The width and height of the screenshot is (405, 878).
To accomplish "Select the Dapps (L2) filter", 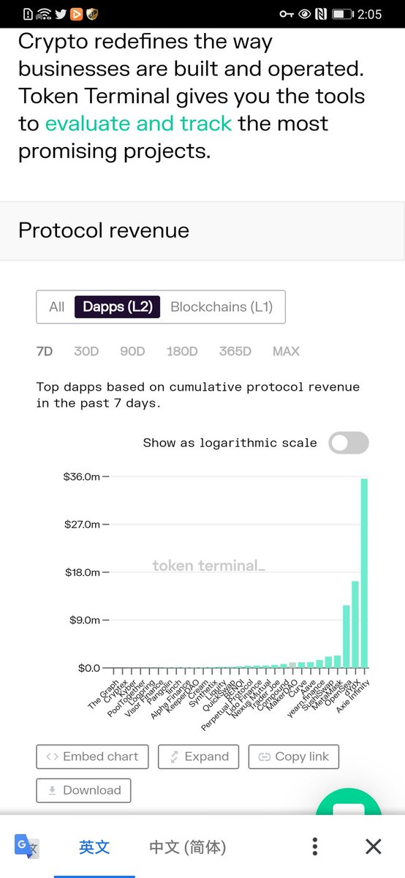I will pos(118,307).
